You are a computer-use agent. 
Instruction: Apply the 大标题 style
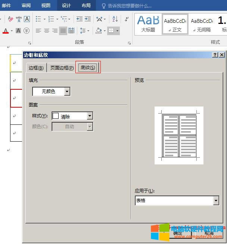tap(148, 24)
